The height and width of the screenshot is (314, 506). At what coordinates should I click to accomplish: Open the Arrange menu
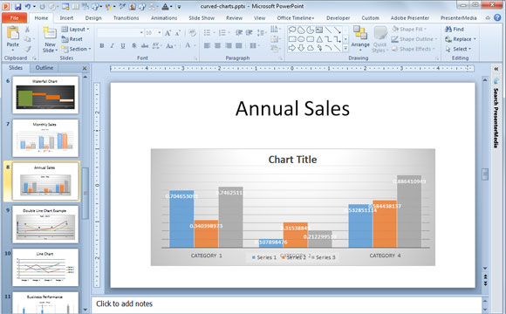coord(360,38)
